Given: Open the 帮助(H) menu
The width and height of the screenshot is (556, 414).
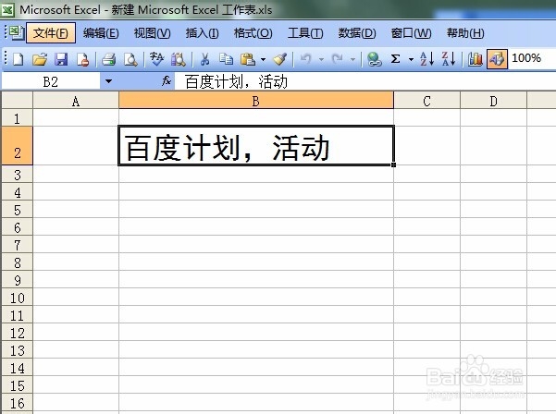Looking at the screenshot, I should coord(465,33).
